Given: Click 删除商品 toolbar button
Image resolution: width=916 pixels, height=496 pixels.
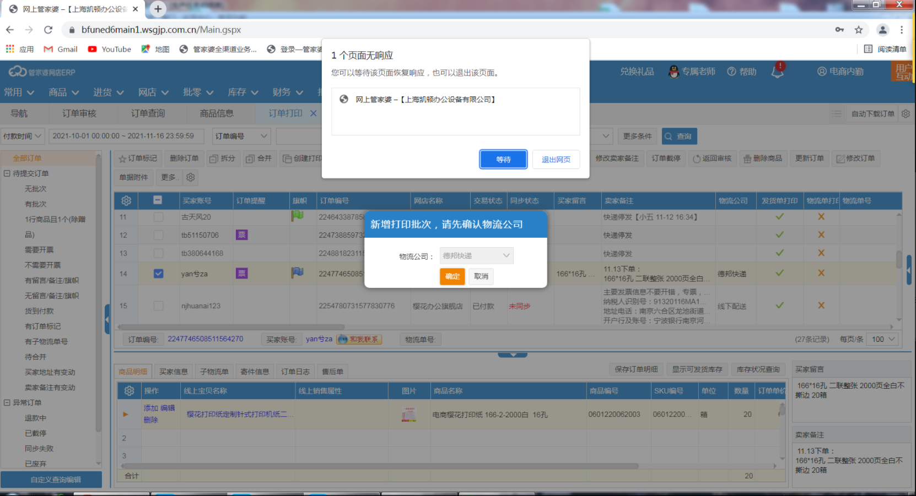Looking at the screenshot, I should pos(763,159).
